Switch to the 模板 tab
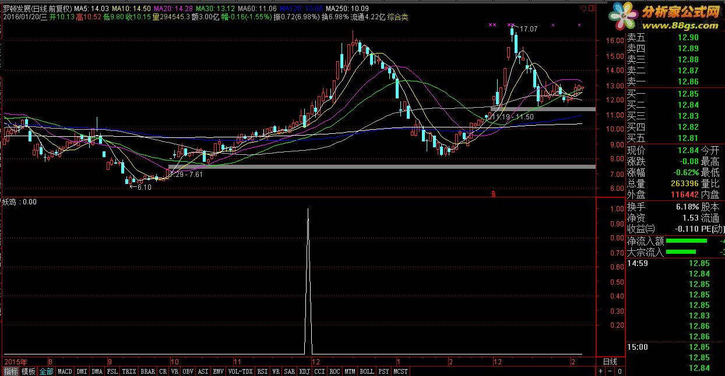 (x=29, y=371)
